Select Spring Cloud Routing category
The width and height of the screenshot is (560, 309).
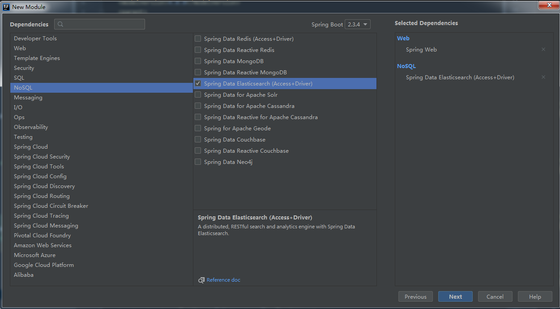coord(101,196)
